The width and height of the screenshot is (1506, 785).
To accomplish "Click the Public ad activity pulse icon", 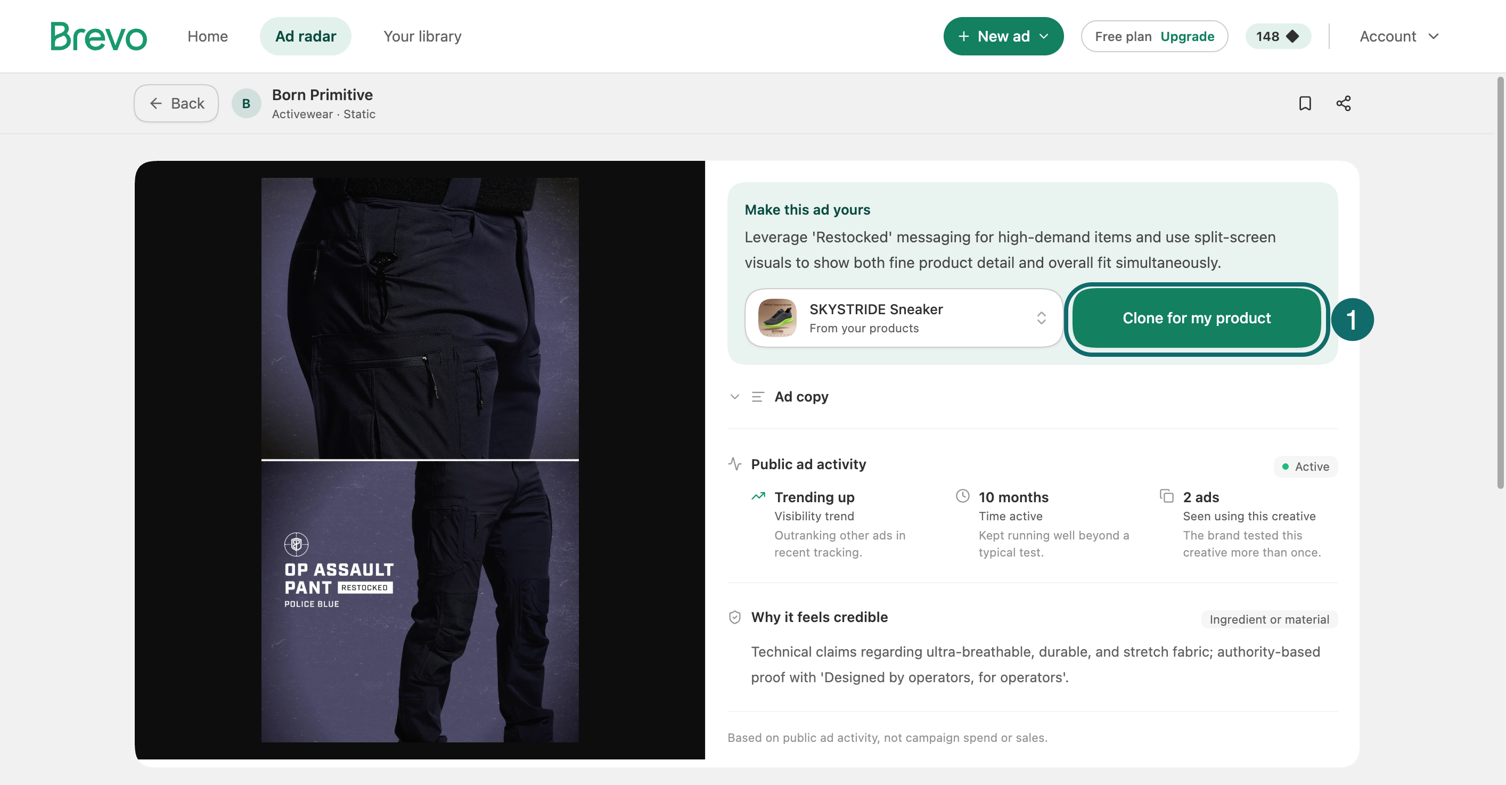I will (735, 464).
